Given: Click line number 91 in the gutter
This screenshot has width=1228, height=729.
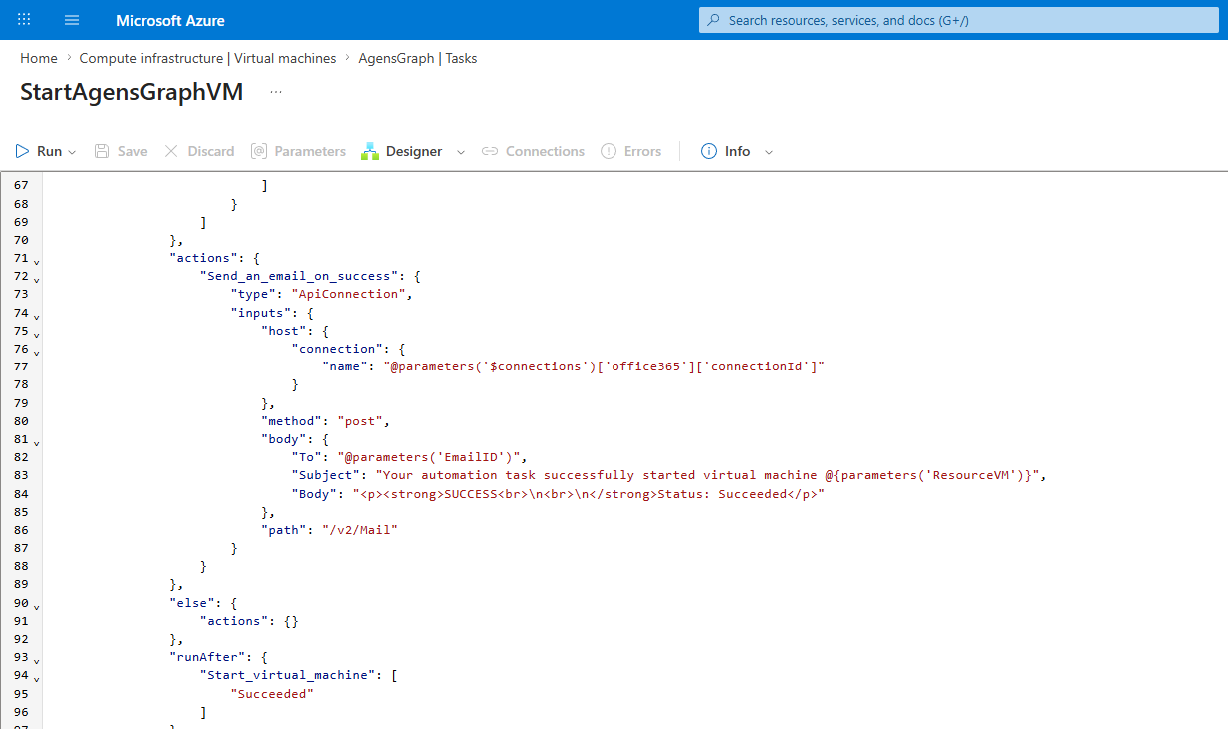Looking at the screenshot, I should pyautogui.click(x=21, y=621).
